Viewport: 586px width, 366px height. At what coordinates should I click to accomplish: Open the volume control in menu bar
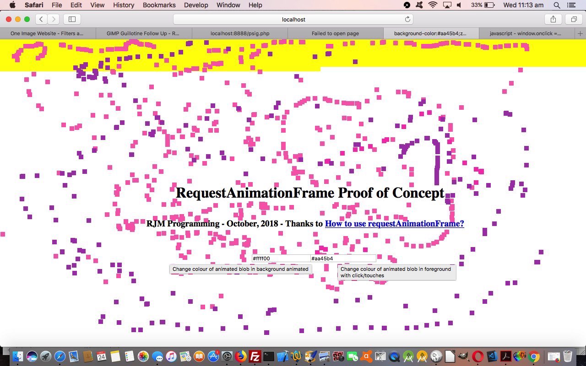tap(459, 5)
